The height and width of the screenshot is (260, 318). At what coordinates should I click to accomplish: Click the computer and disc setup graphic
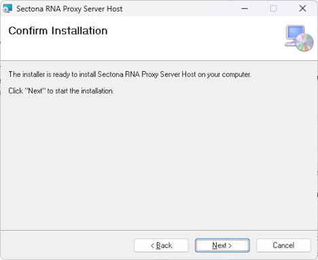coord(299,38)
